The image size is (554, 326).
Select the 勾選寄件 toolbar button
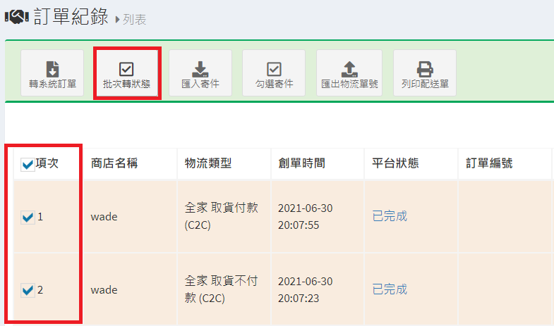pos(274,74)
